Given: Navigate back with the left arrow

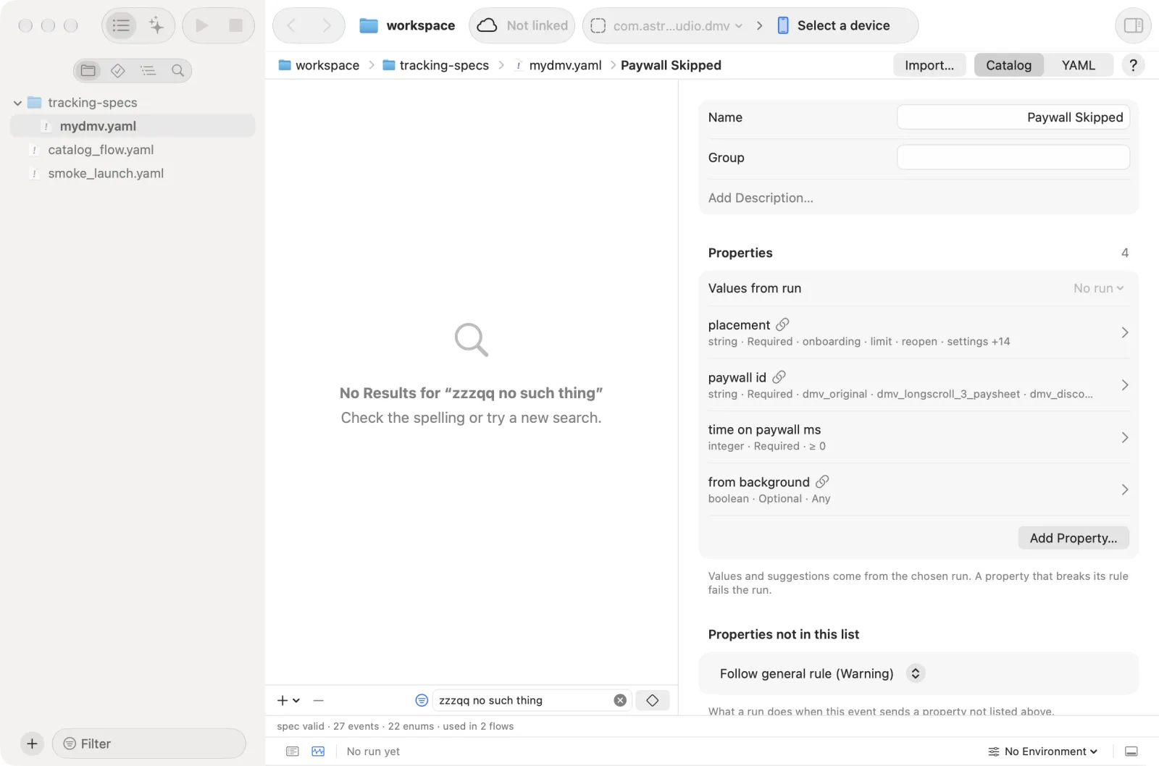Looking at the screenshot, I should coord(291,26).
